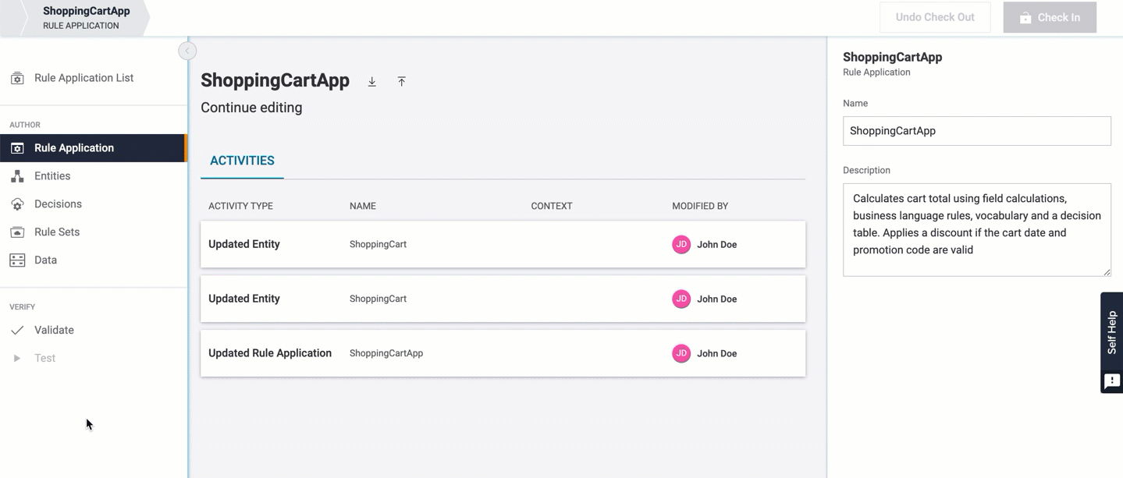Image resolution: width=1123 pixels, height=478 pixels.
Task: Click into the Name input field
Action: click(976, 131)
